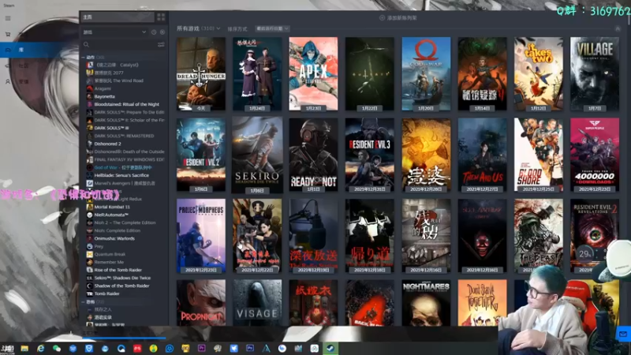The width and height of the screenshot is (631, 355).
Task: Open the Visage game cover
Action: click(257, 303)
